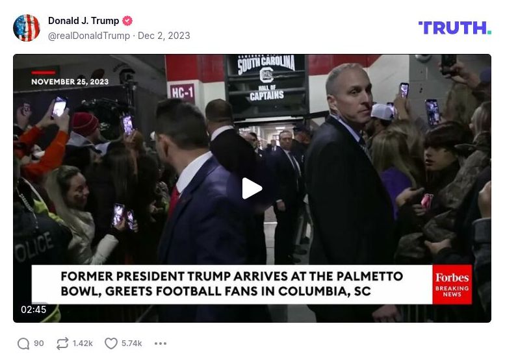Click the TRUTH logo

454,28
